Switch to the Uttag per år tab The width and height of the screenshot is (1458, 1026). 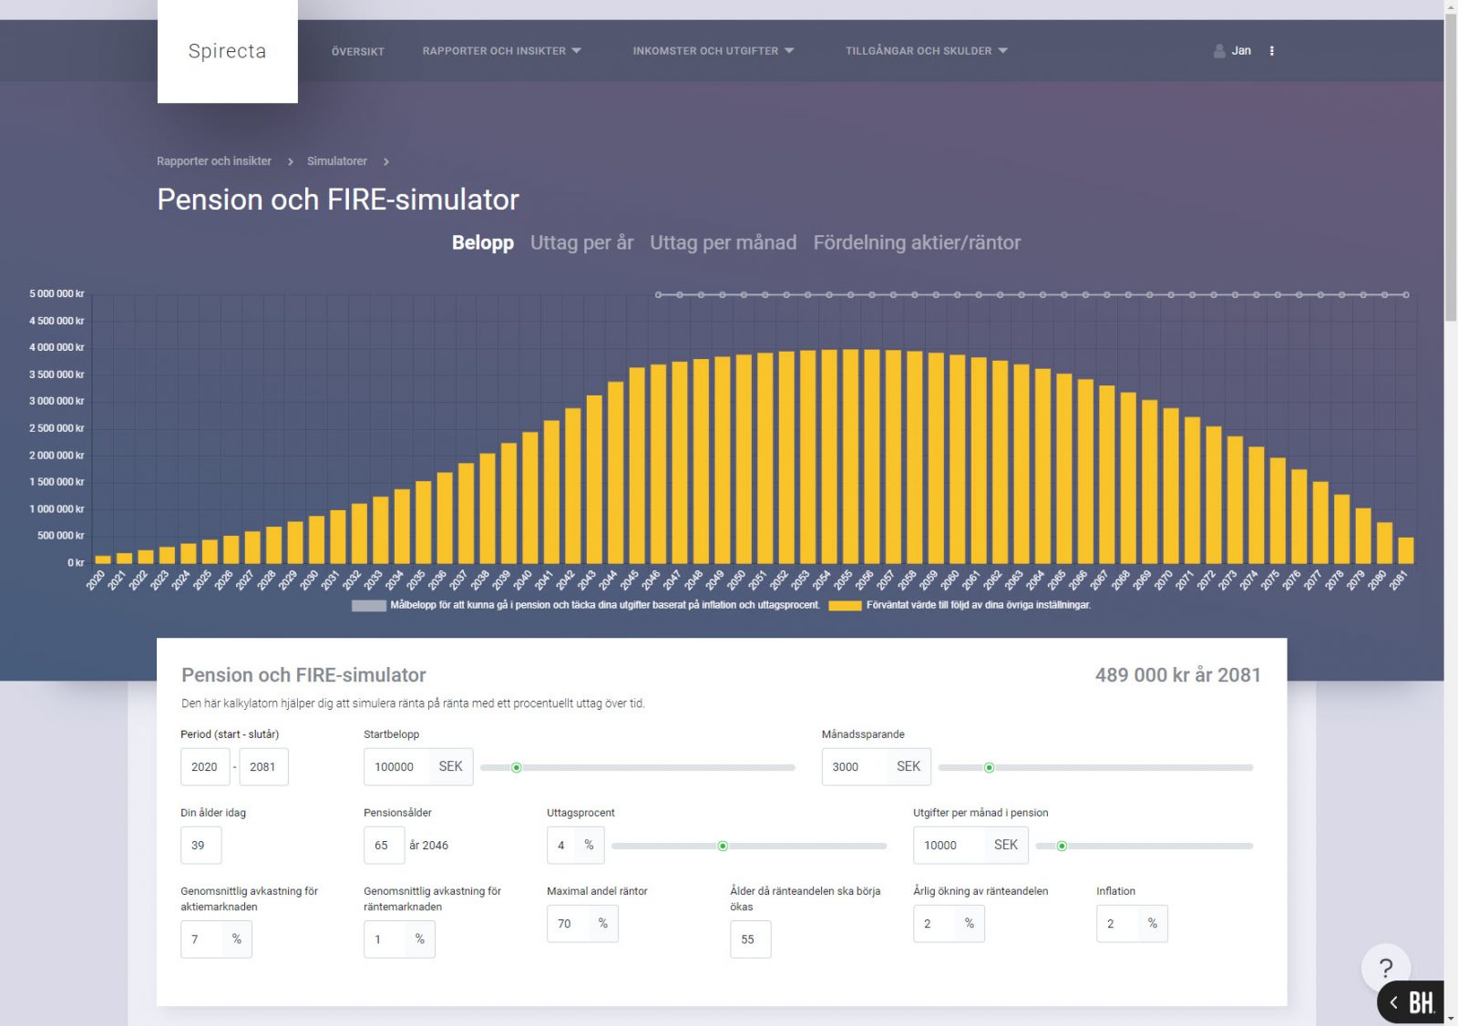581,242
